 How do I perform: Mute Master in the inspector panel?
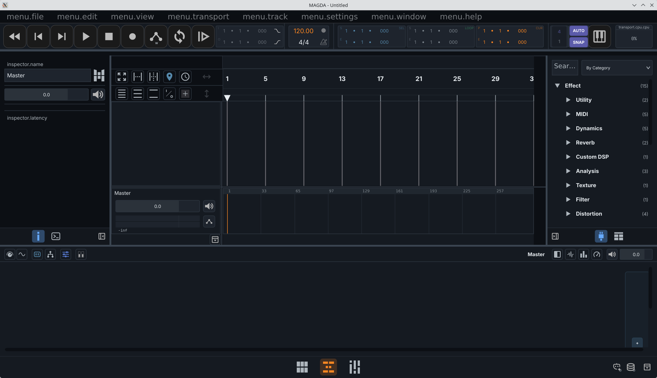[x=98, y=95]
